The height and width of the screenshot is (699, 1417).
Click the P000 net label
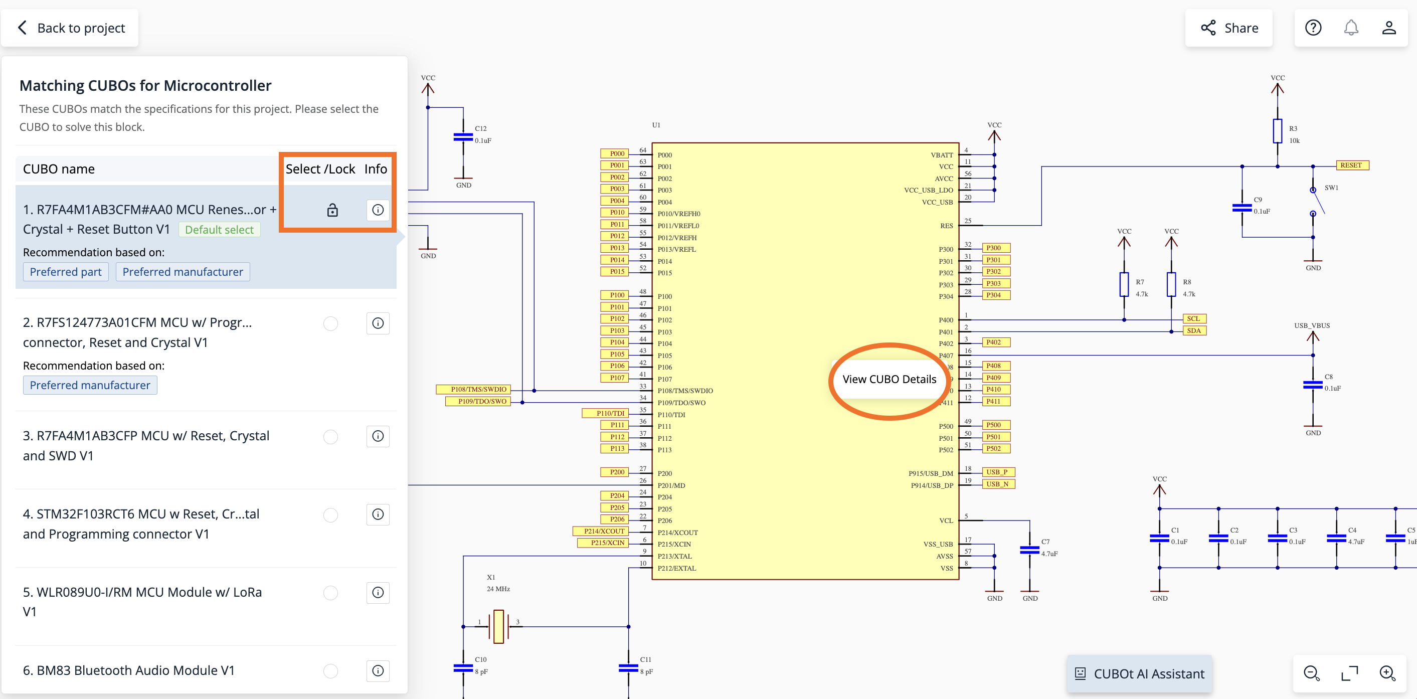pos(614,154)
